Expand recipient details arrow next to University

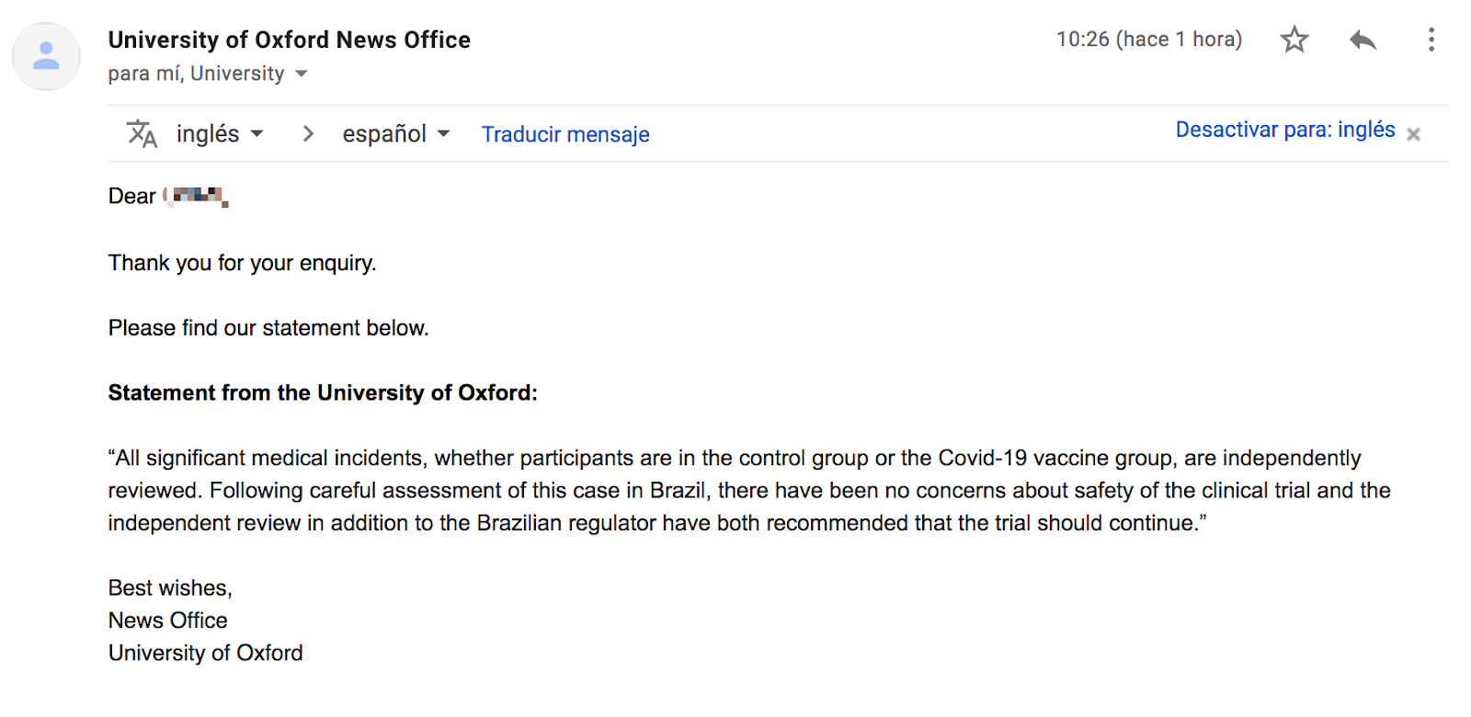point(301,74)
